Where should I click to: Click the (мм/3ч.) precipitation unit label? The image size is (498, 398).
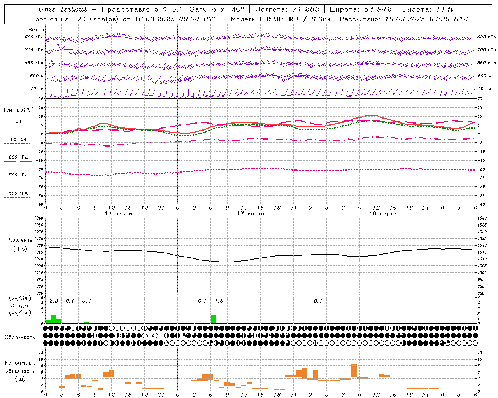coord(20,298)
